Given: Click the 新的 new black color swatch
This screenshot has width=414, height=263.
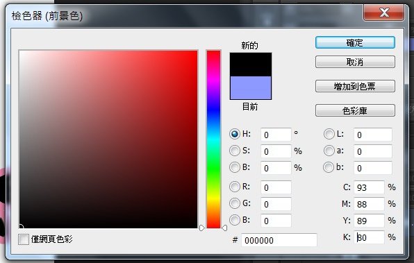Looking at the screenshot, I should pyautogui.click(x=251, y=65).
